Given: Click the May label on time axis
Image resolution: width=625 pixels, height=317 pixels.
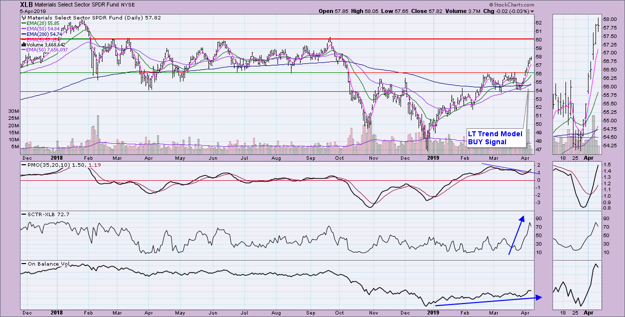Looking at the screenshot, I should coord(180,158).
